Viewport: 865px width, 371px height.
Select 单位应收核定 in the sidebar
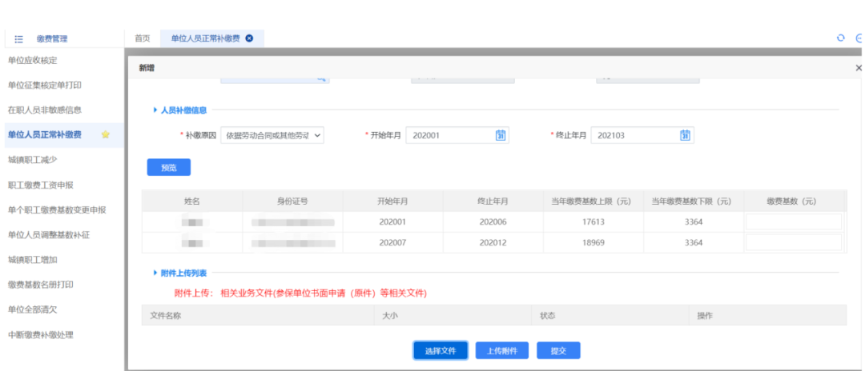point(32,60)
